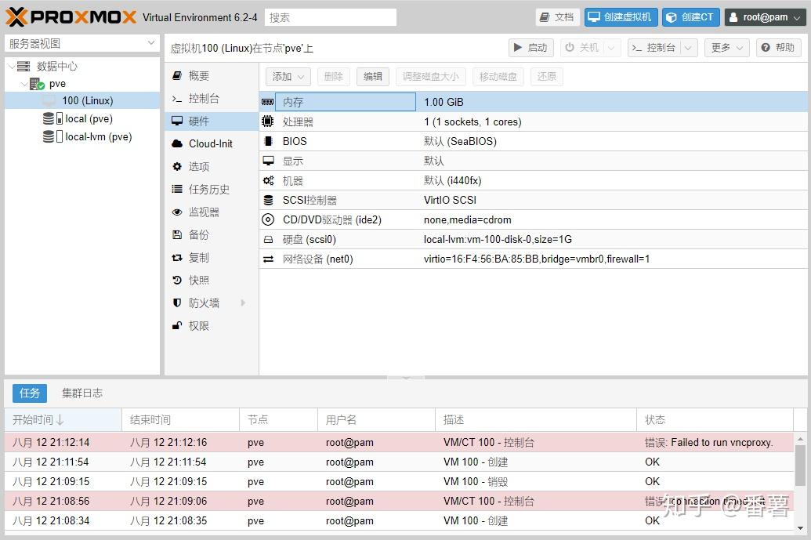Open 权限 permissions with unlock icon
This screenshot has height=540, width=811.
coord(212,326)
